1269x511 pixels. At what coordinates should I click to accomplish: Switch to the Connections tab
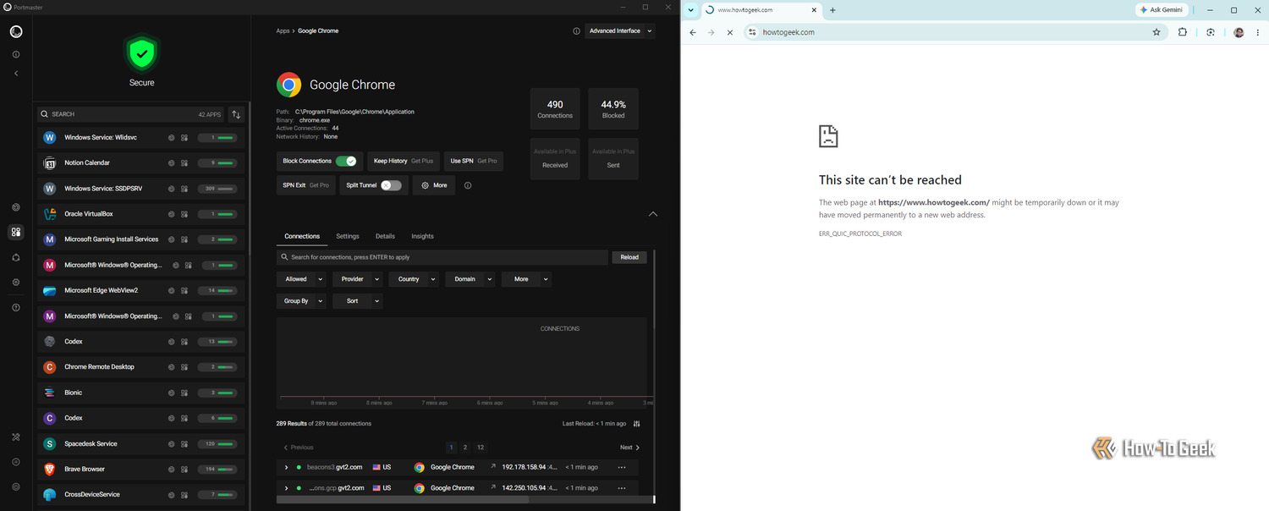[x=302, y=237]
